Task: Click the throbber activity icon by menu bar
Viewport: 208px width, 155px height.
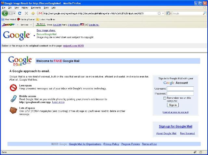Action: point(205,8)
